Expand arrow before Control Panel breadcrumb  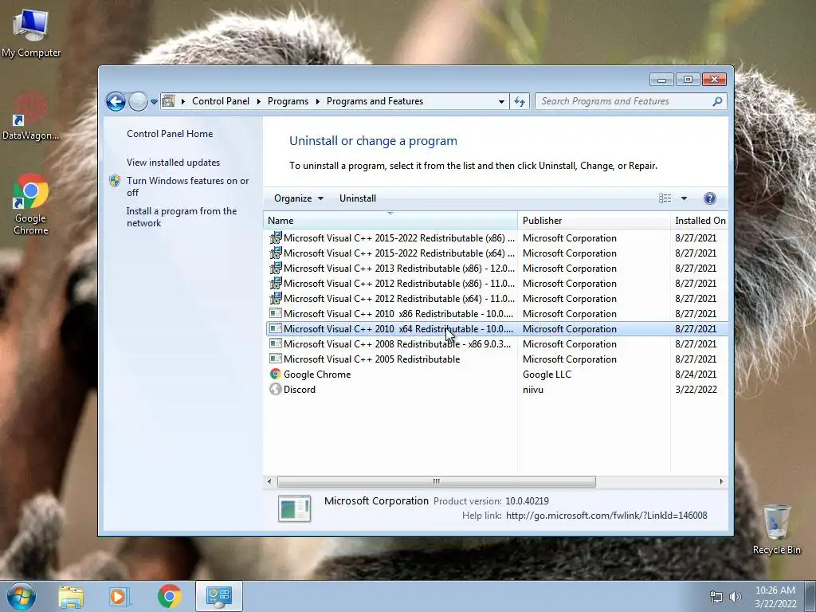(x=183, y=101)
